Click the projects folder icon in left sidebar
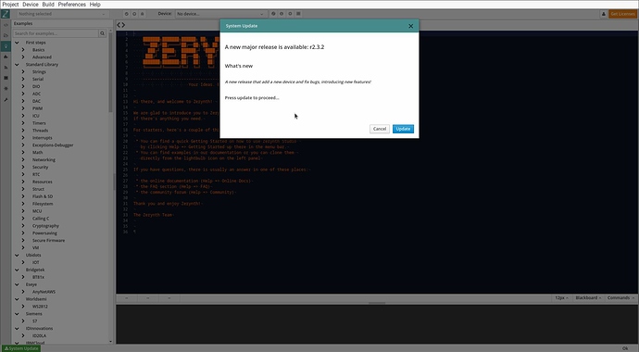This screenshot has height=352, width=639. click(6, 35)
